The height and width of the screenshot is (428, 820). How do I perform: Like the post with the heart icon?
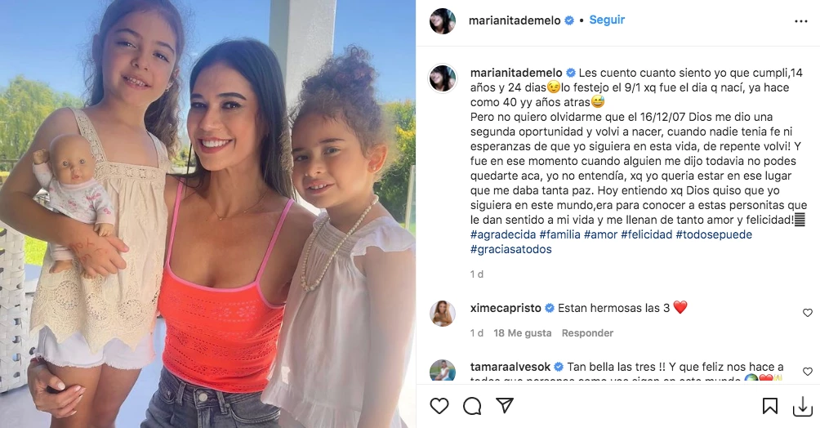point(439,406)
